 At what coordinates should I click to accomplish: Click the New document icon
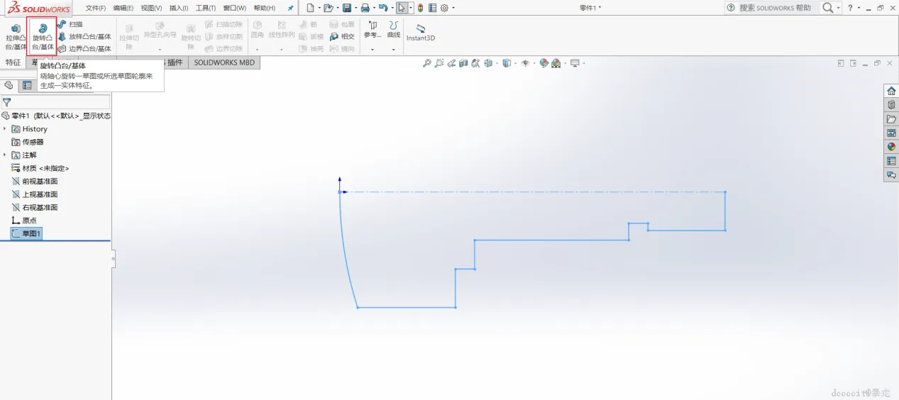pyautogui.click(x=309, y=8)
